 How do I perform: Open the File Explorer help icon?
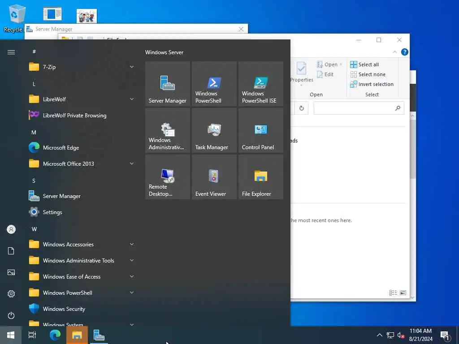tap(405, 52)
